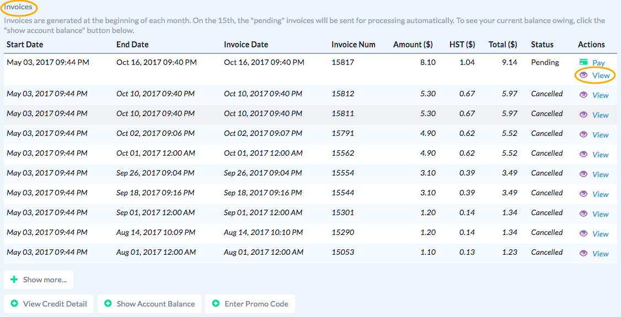
Task: Click the plus icon on Show more
Action: (14, 280)
